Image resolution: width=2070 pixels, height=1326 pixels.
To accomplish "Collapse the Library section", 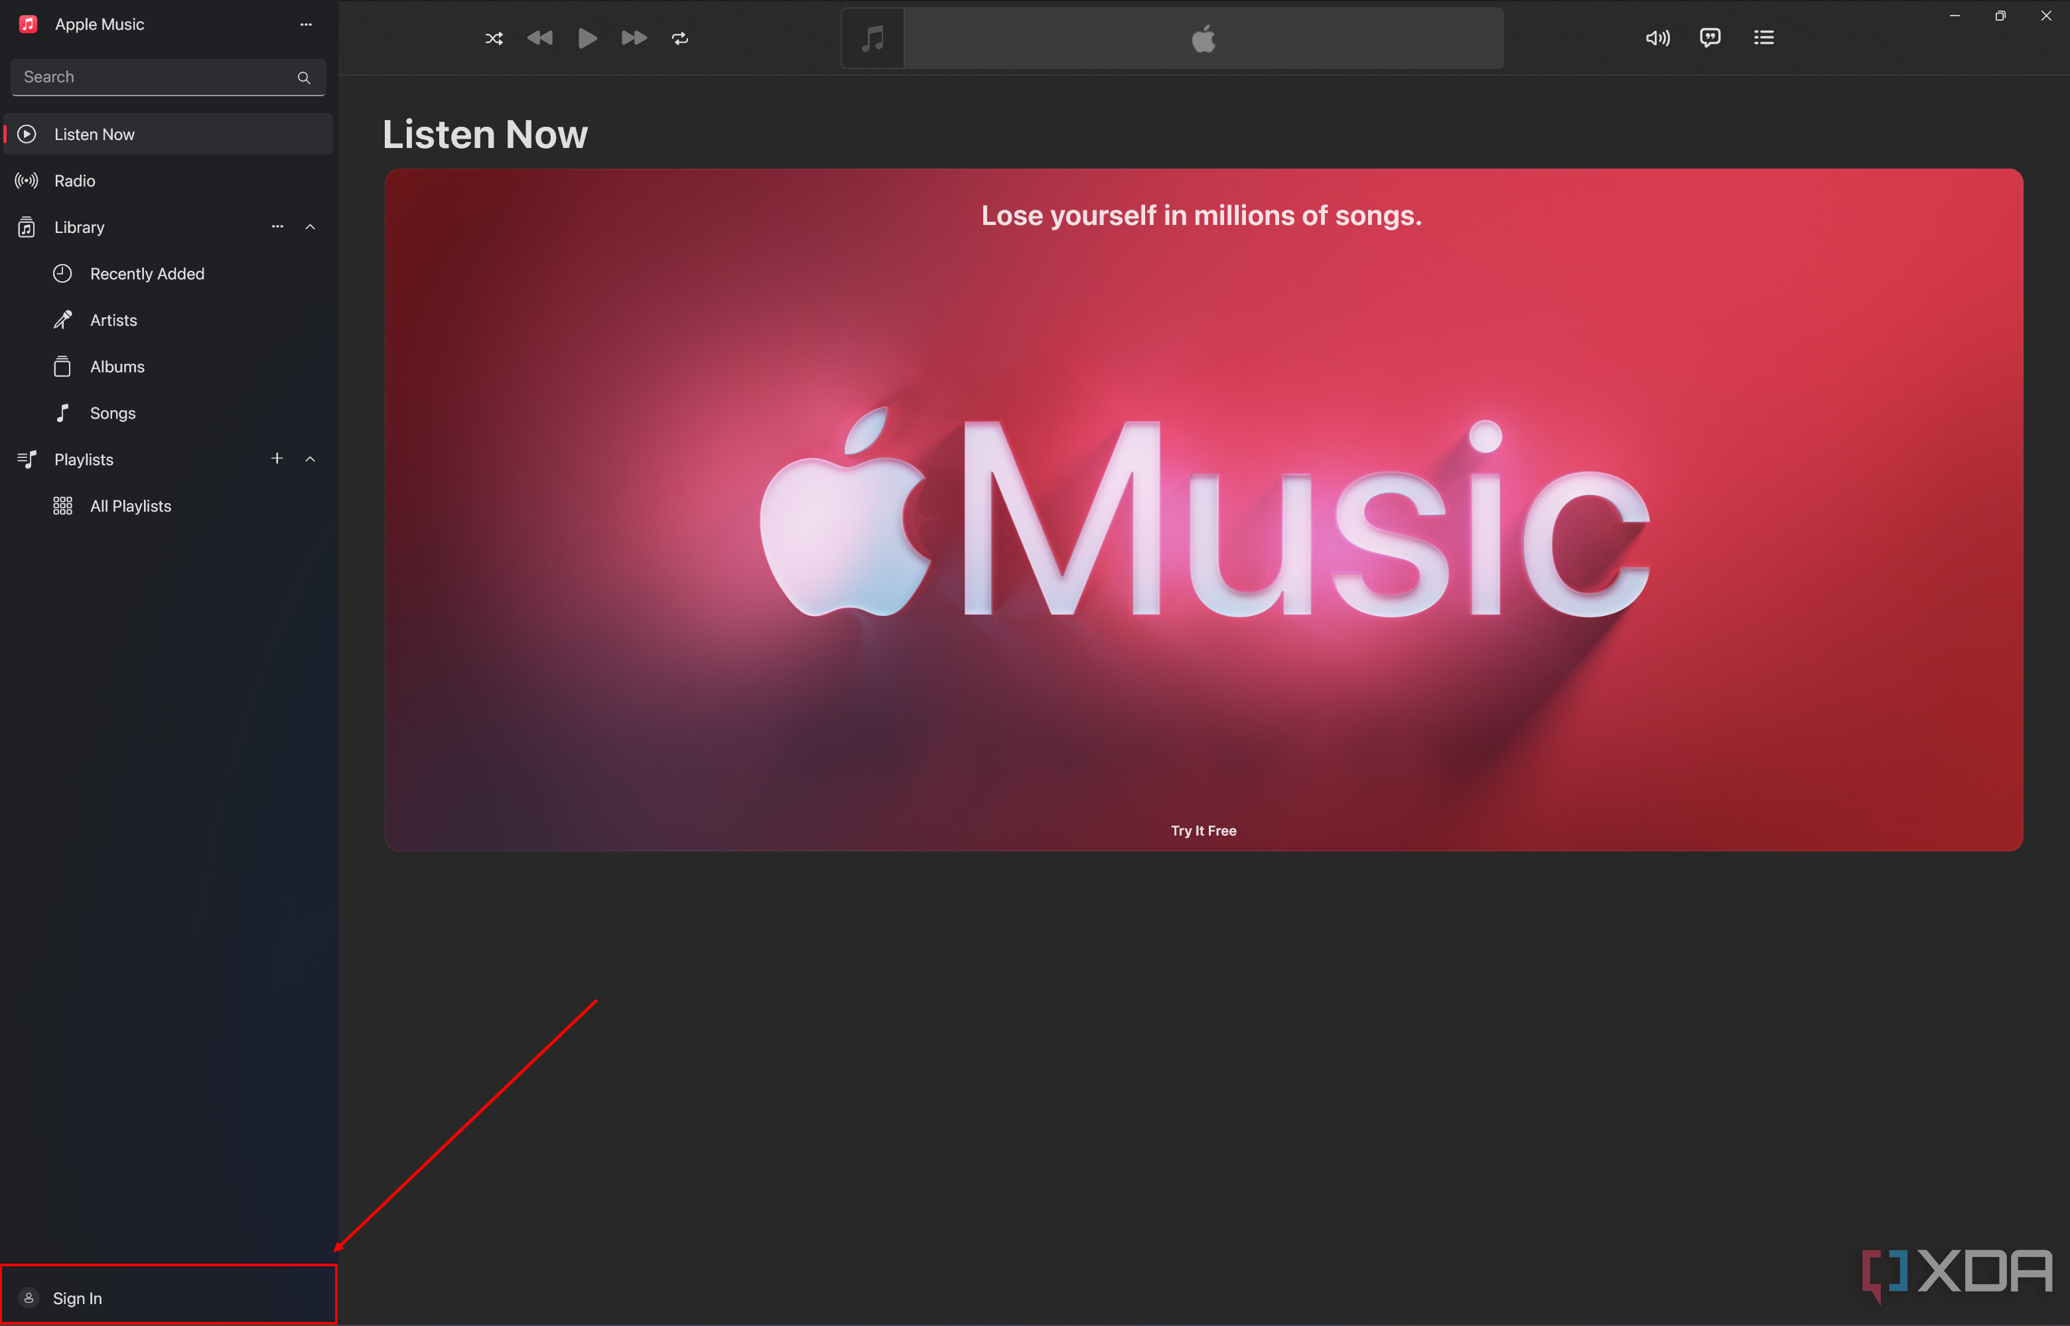I will coord(309,226).
